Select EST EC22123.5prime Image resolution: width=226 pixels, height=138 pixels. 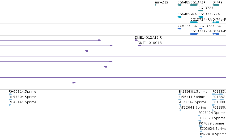(200, 121)
